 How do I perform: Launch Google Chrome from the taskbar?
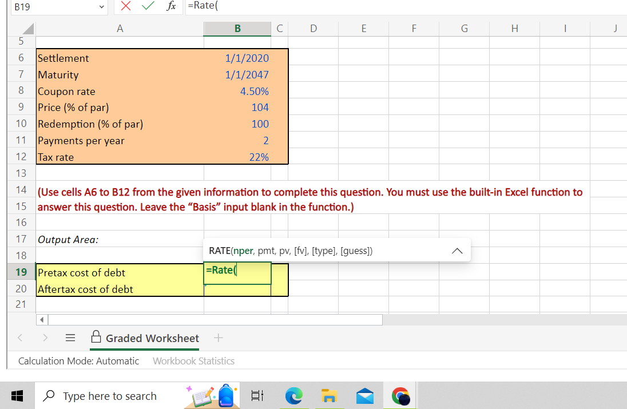(401, 395)
